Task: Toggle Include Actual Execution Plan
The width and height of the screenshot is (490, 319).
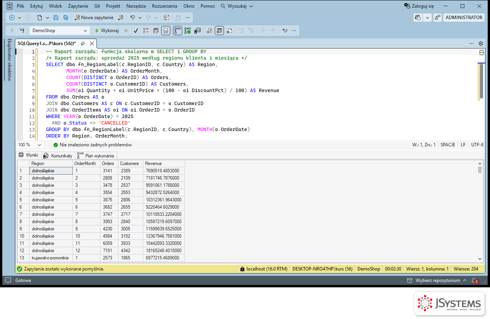Action: pos(177,31)
